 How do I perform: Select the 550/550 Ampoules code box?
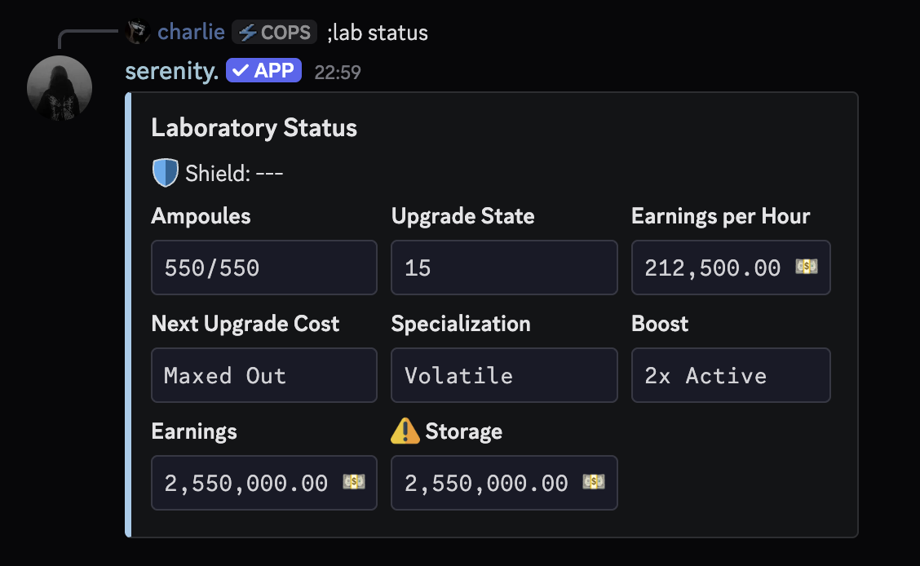point(264,268)
